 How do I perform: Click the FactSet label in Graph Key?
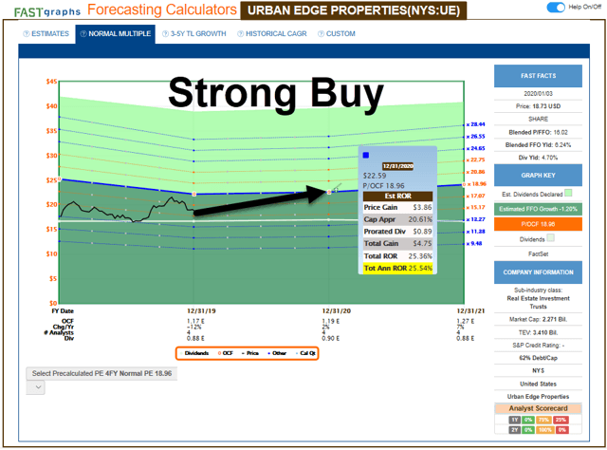pos(538,254)
